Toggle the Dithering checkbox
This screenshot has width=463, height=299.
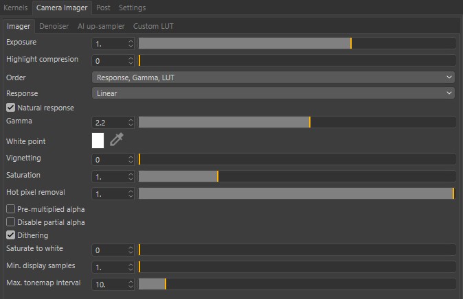coord(11,235)
